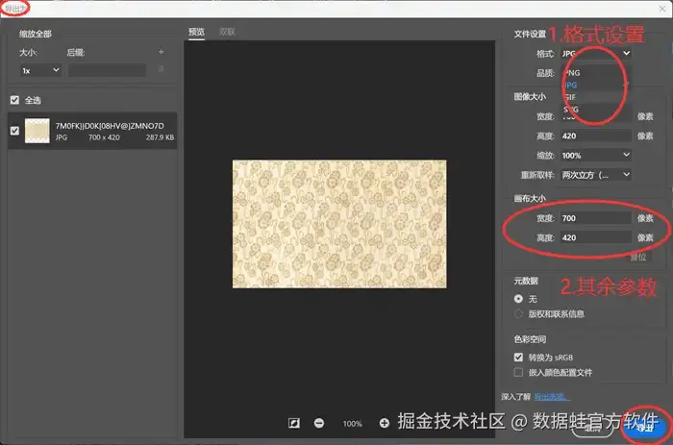The width and height of the screenshot is (673, 445).
Task: Toggle 转换为 sRGB checkbox
Action: (518, 357)
